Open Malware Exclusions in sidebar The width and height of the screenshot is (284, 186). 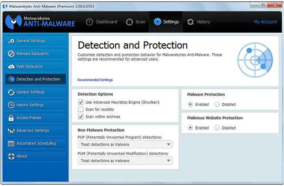pyautogui.click(x=35, y=53)
